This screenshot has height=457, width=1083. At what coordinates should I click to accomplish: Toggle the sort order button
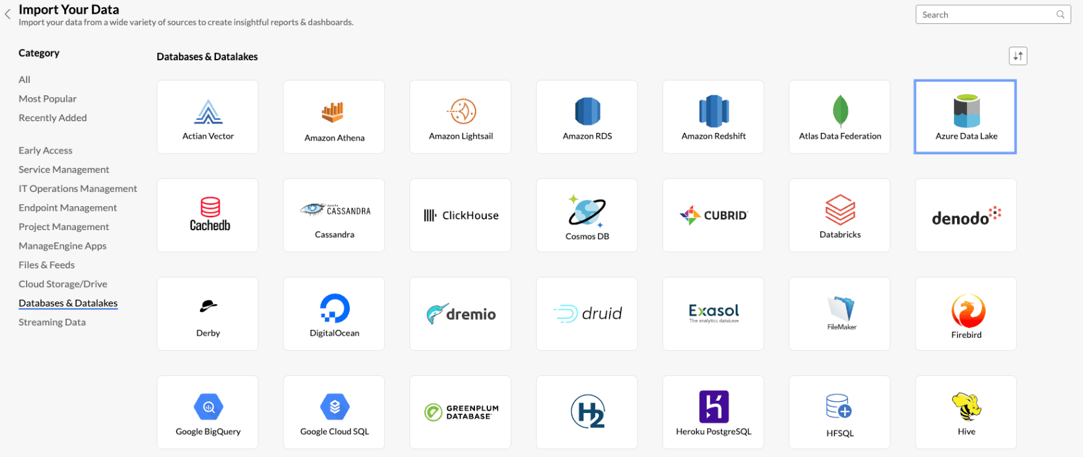1018,56
